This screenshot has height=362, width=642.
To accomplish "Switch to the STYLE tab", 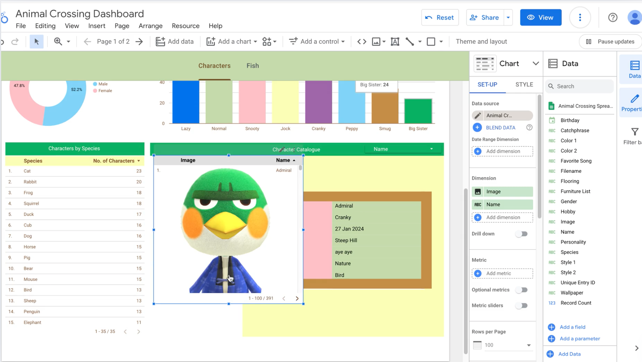I will 524,84.
